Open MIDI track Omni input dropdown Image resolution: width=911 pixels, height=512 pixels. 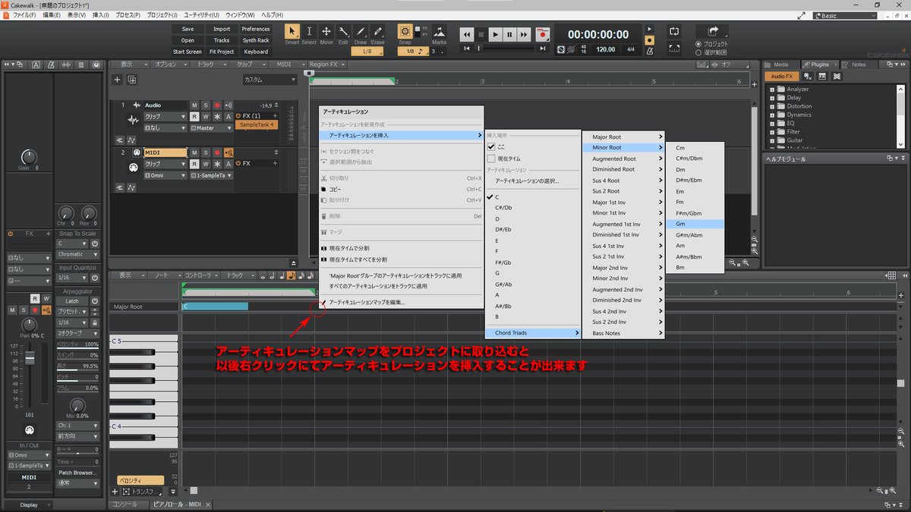click(165, 175)
